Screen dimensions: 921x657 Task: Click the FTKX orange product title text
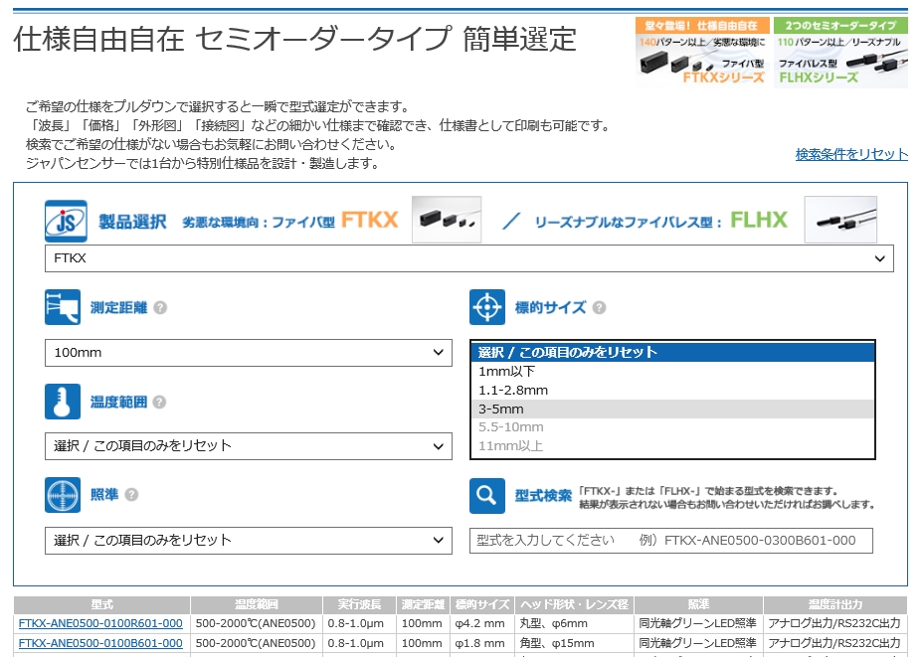369,221
